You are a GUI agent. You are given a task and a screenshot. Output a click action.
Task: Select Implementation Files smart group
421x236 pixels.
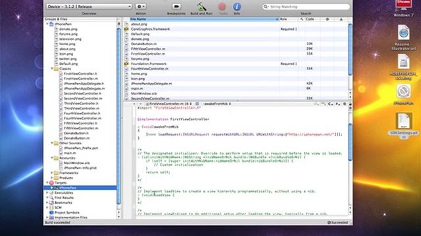71,218
